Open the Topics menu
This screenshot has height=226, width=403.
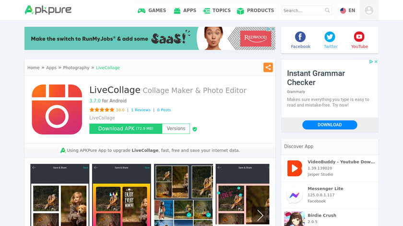[x=217, y=11]
